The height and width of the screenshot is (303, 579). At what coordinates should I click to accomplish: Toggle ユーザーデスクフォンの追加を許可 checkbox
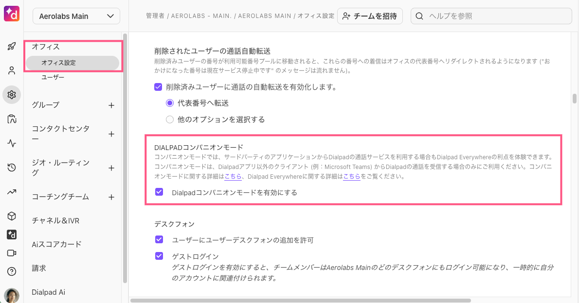(159, 239)
